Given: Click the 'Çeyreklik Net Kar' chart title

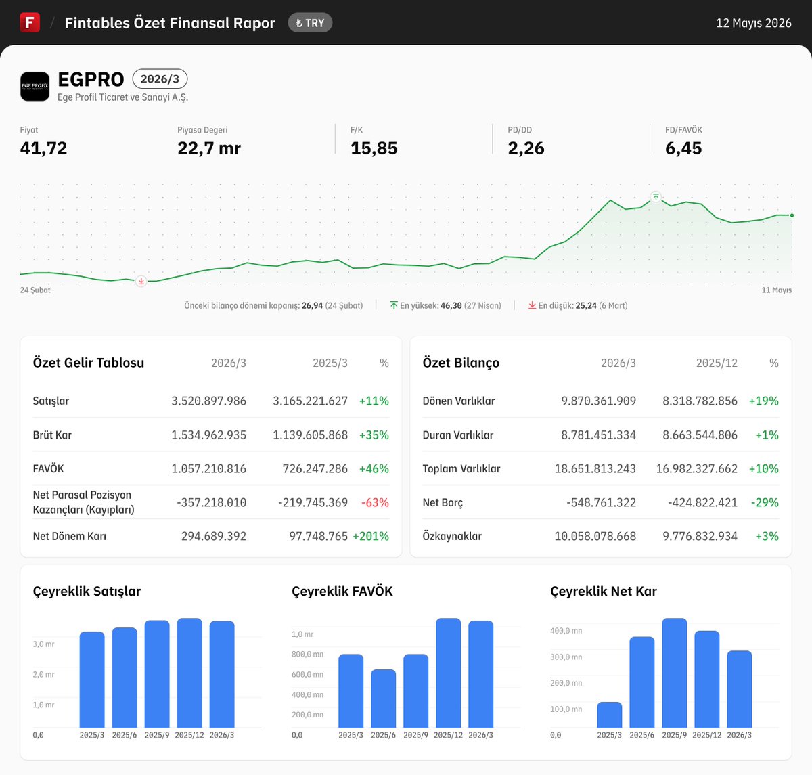Looking at the screenshot, I should tap(604, 591).
